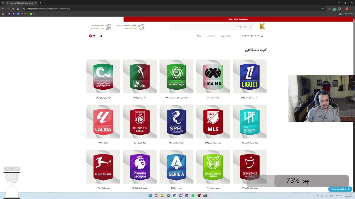Open Windows Start menu
Image resolution: width=355 pixels, height=199 pixels.
[x=150, y=196]
